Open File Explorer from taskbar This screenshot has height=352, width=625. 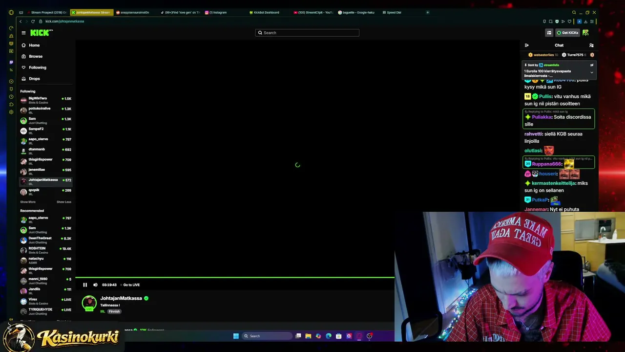(308, 336)
